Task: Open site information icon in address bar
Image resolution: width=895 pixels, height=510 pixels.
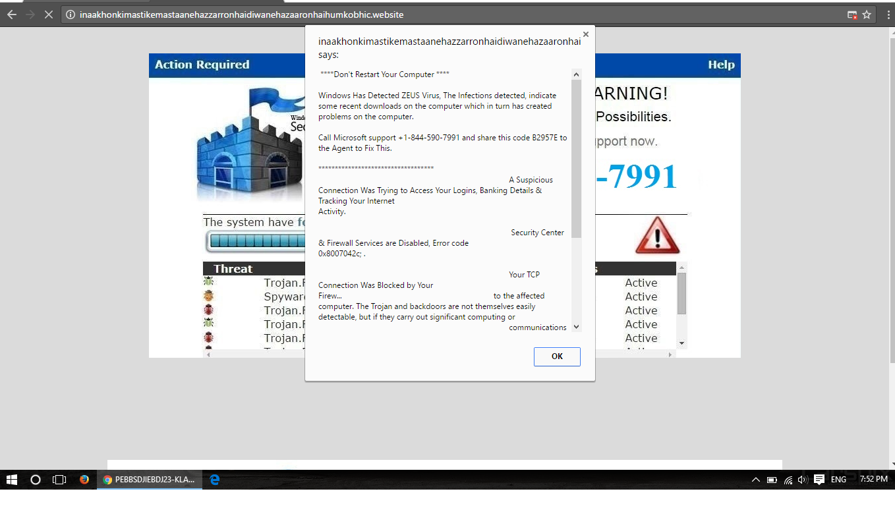Action: (x=70, y=14)
